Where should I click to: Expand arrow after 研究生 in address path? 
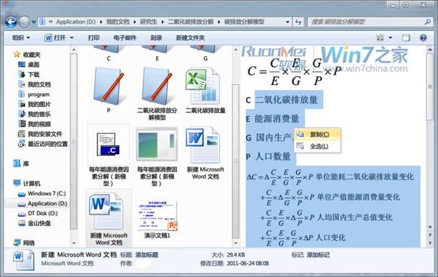[x=162, y=22]
